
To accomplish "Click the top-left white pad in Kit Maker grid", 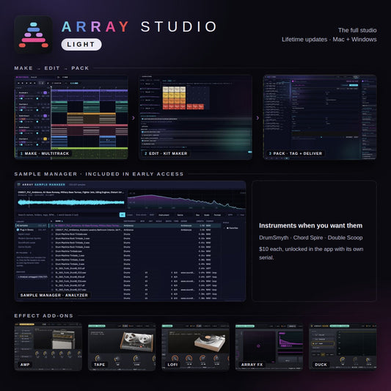I will click(x=165, y=89).
